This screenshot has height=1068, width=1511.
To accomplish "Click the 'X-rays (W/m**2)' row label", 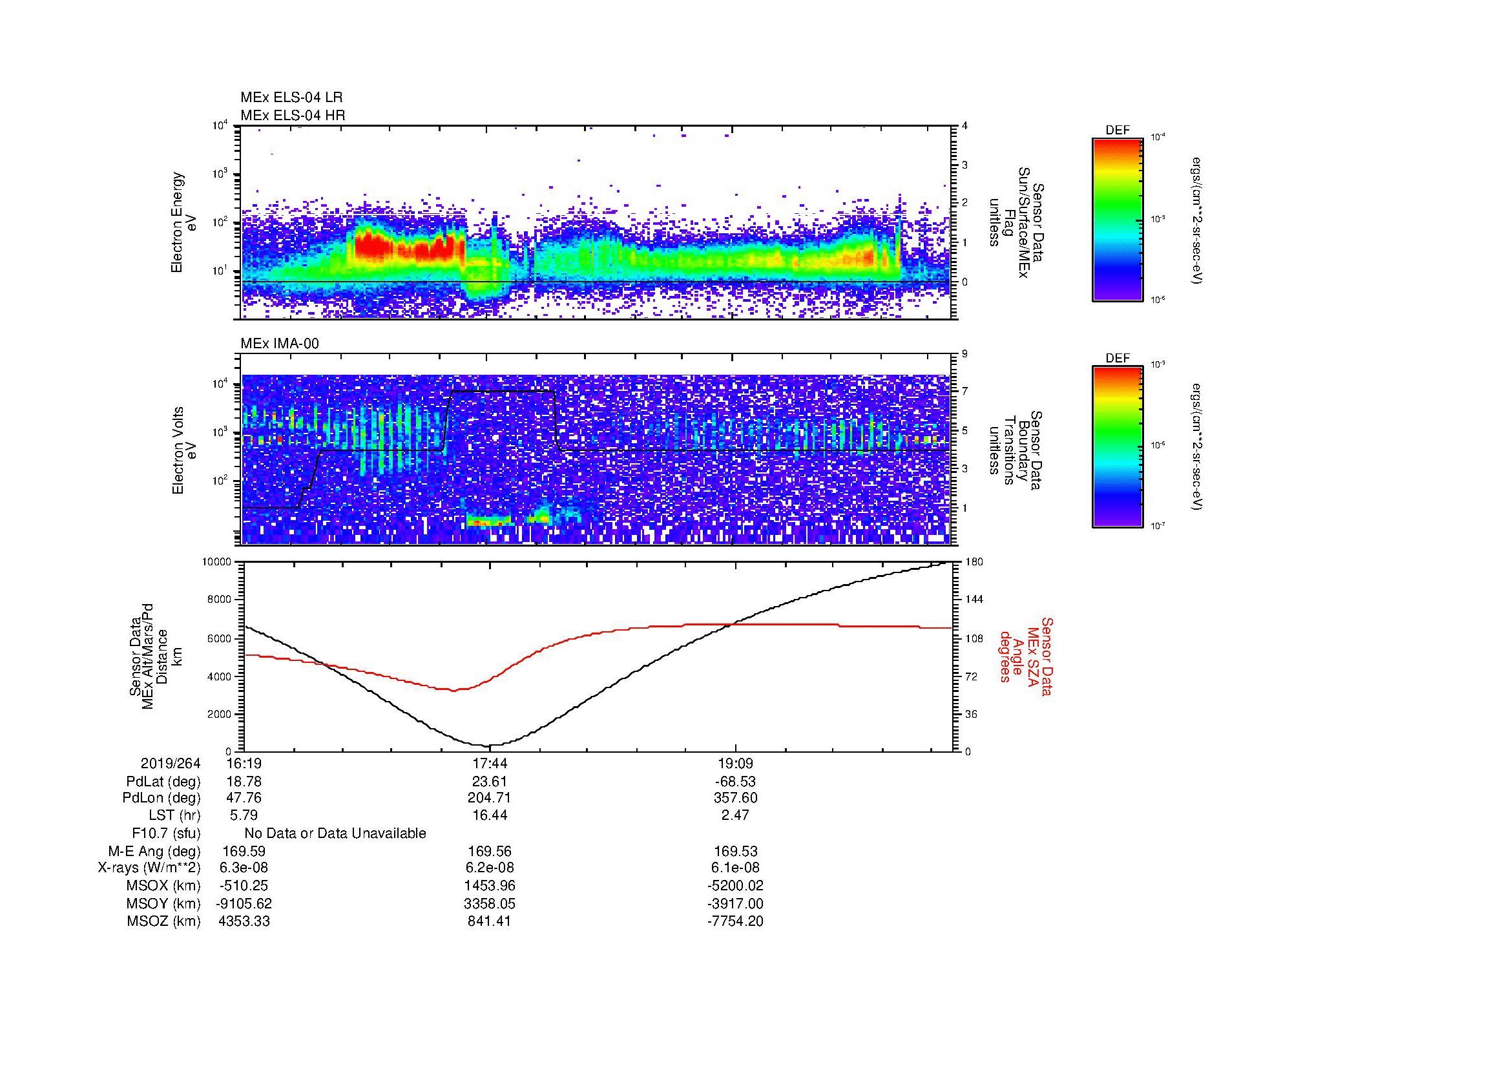I will click(x=149, y=868).
